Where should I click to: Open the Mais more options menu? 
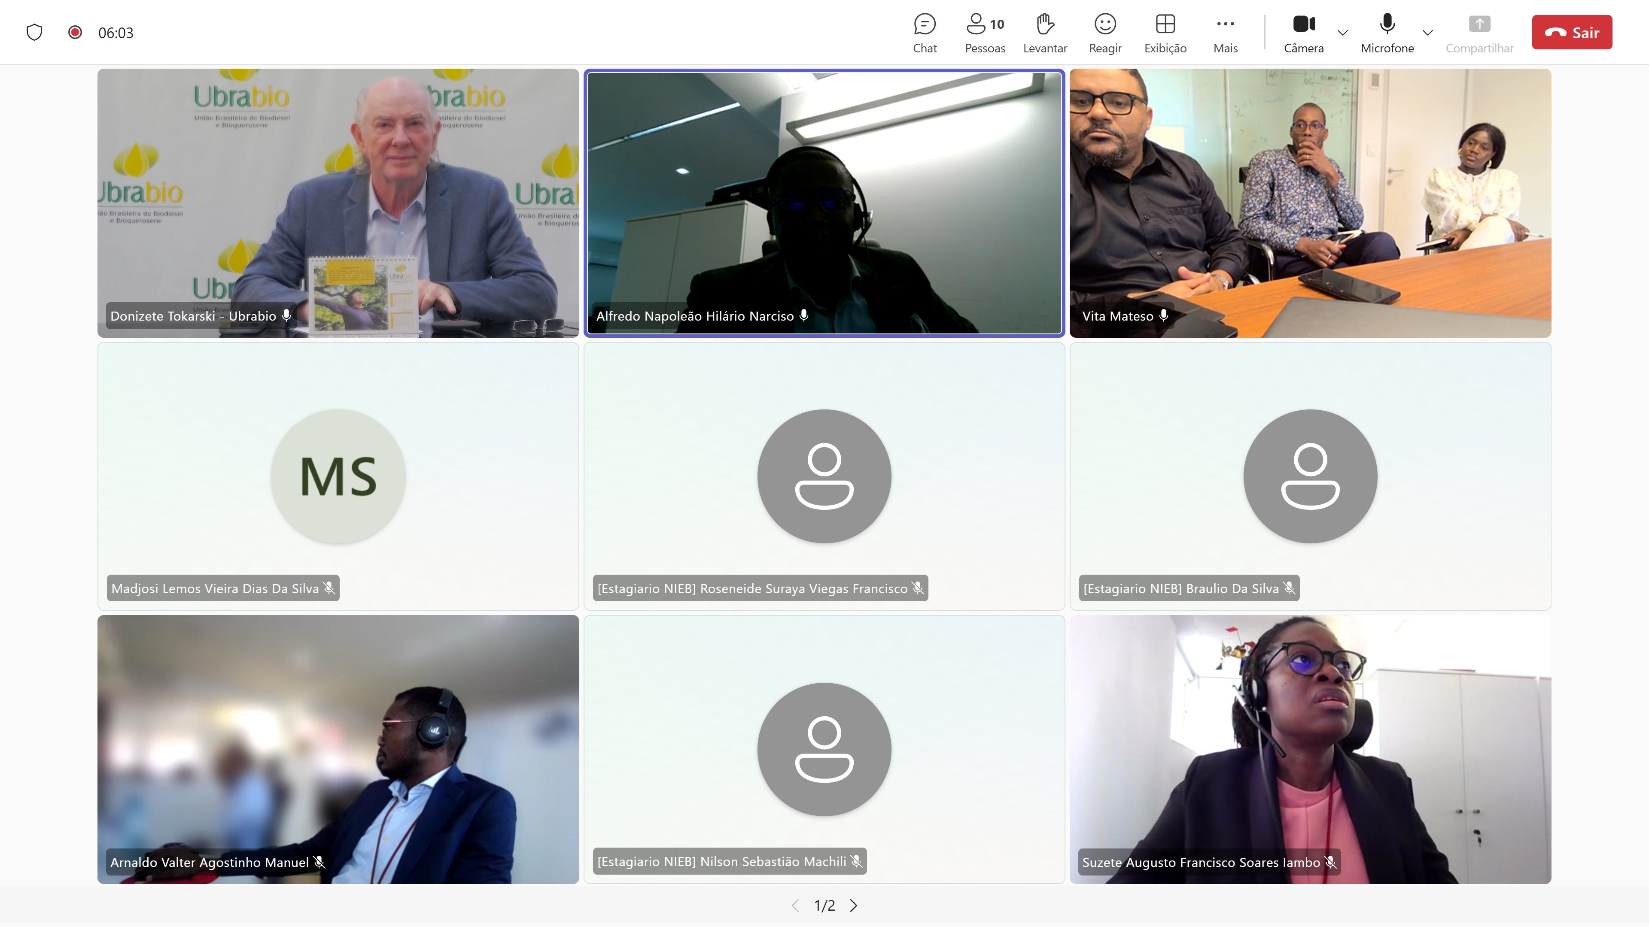[1225, 33]
